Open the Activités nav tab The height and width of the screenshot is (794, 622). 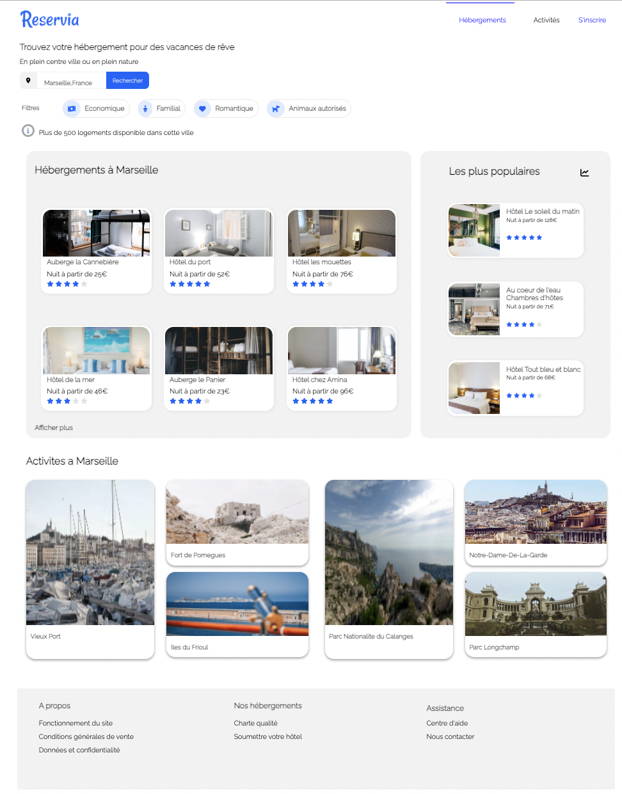[546, 20]
